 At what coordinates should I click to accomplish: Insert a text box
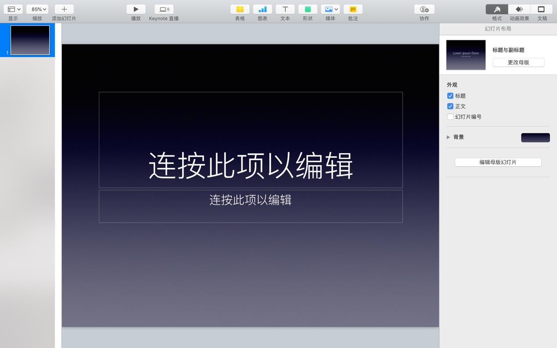point(285,9)
